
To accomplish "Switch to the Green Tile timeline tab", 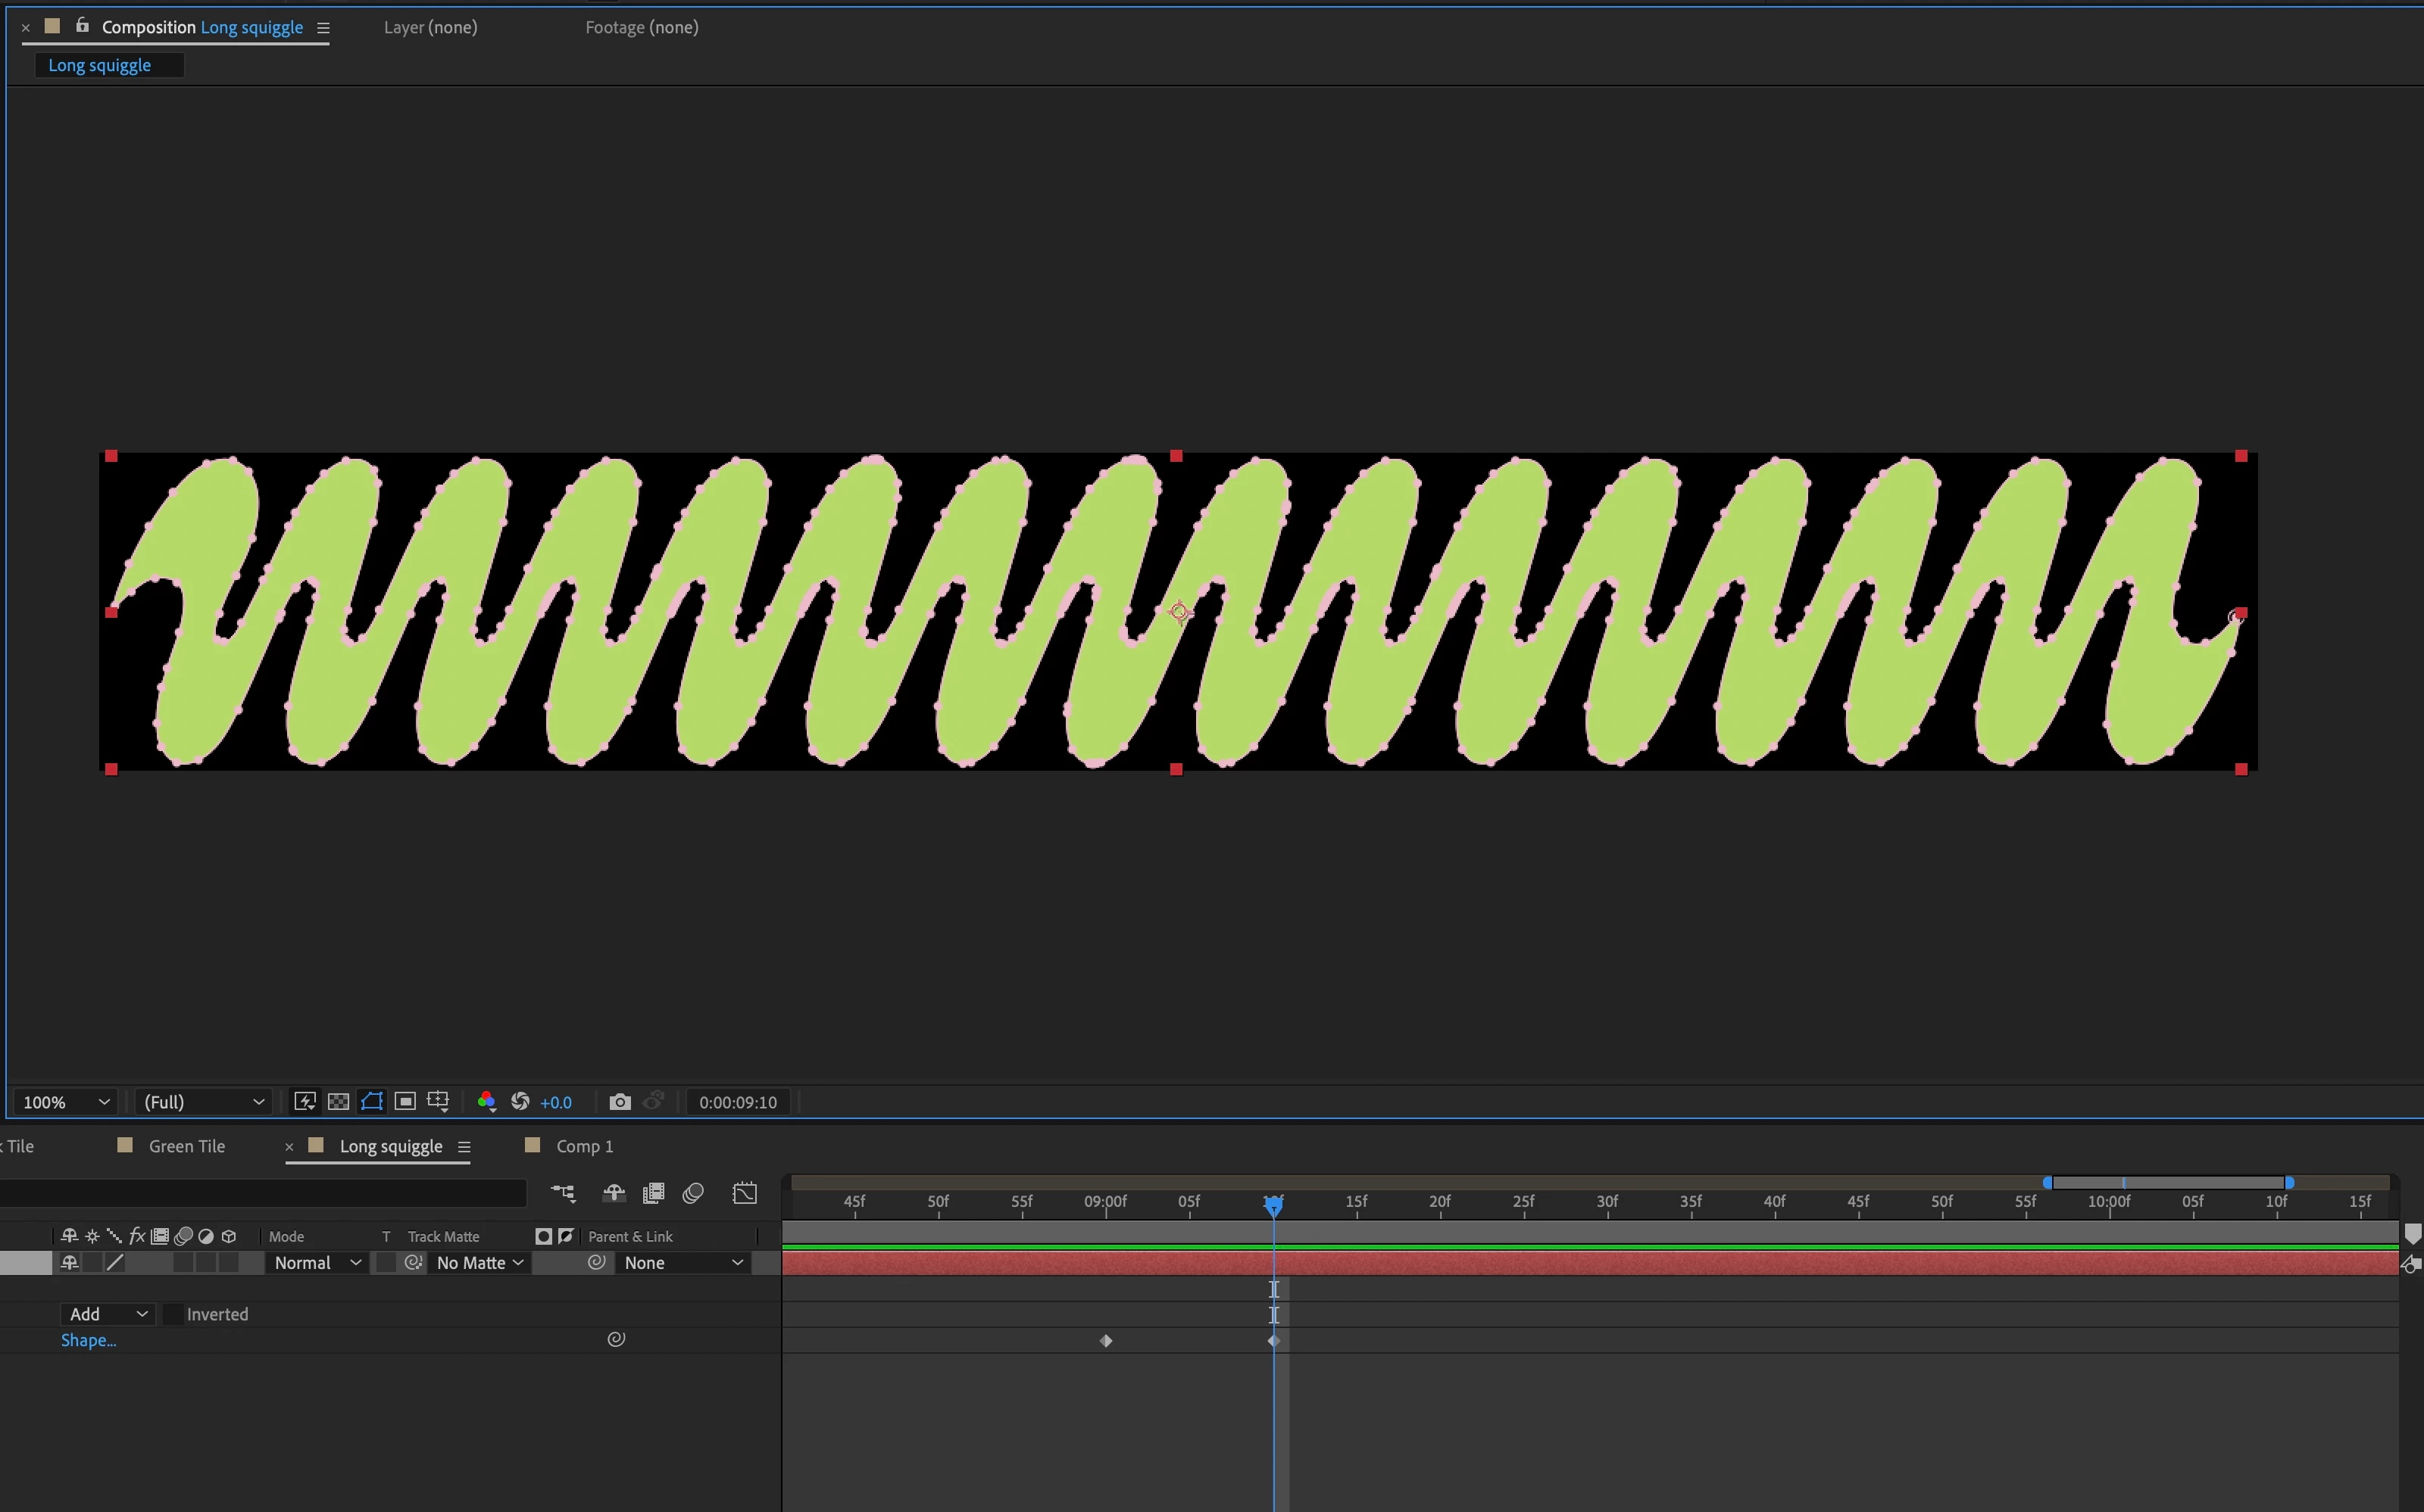I will [x=186, y=1146].
